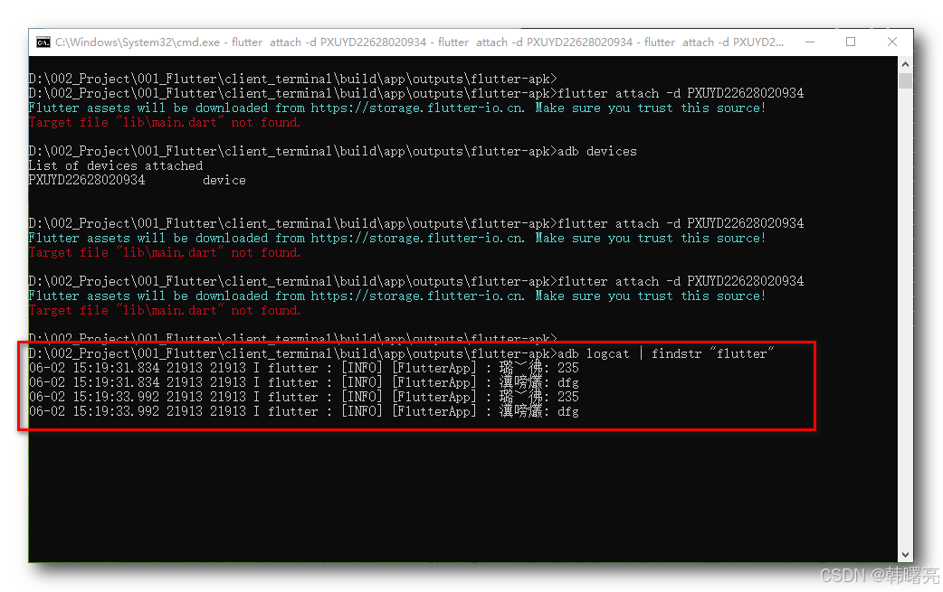Click device serial PXUYD22628020934 in device list
943x592 pixels.
[87, 180]
